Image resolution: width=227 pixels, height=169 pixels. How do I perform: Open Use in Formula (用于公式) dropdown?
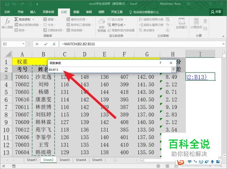[116, 25]
